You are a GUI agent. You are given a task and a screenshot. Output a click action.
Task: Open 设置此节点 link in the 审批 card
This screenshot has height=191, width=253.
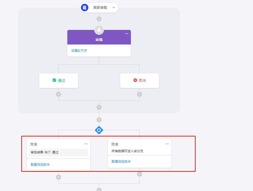[79, 51]
